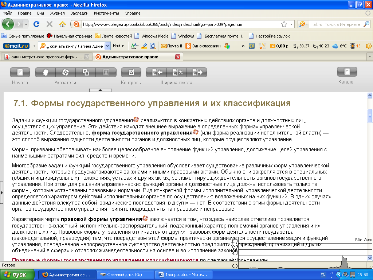Open Настройка ссылок bookmark
This screenshot has height=280, width=373.
pos(269,36)
